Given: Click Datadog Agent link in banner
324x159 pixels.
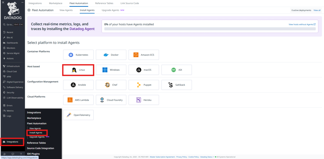Looking at the screenshot, I should [x=82, y=29].
